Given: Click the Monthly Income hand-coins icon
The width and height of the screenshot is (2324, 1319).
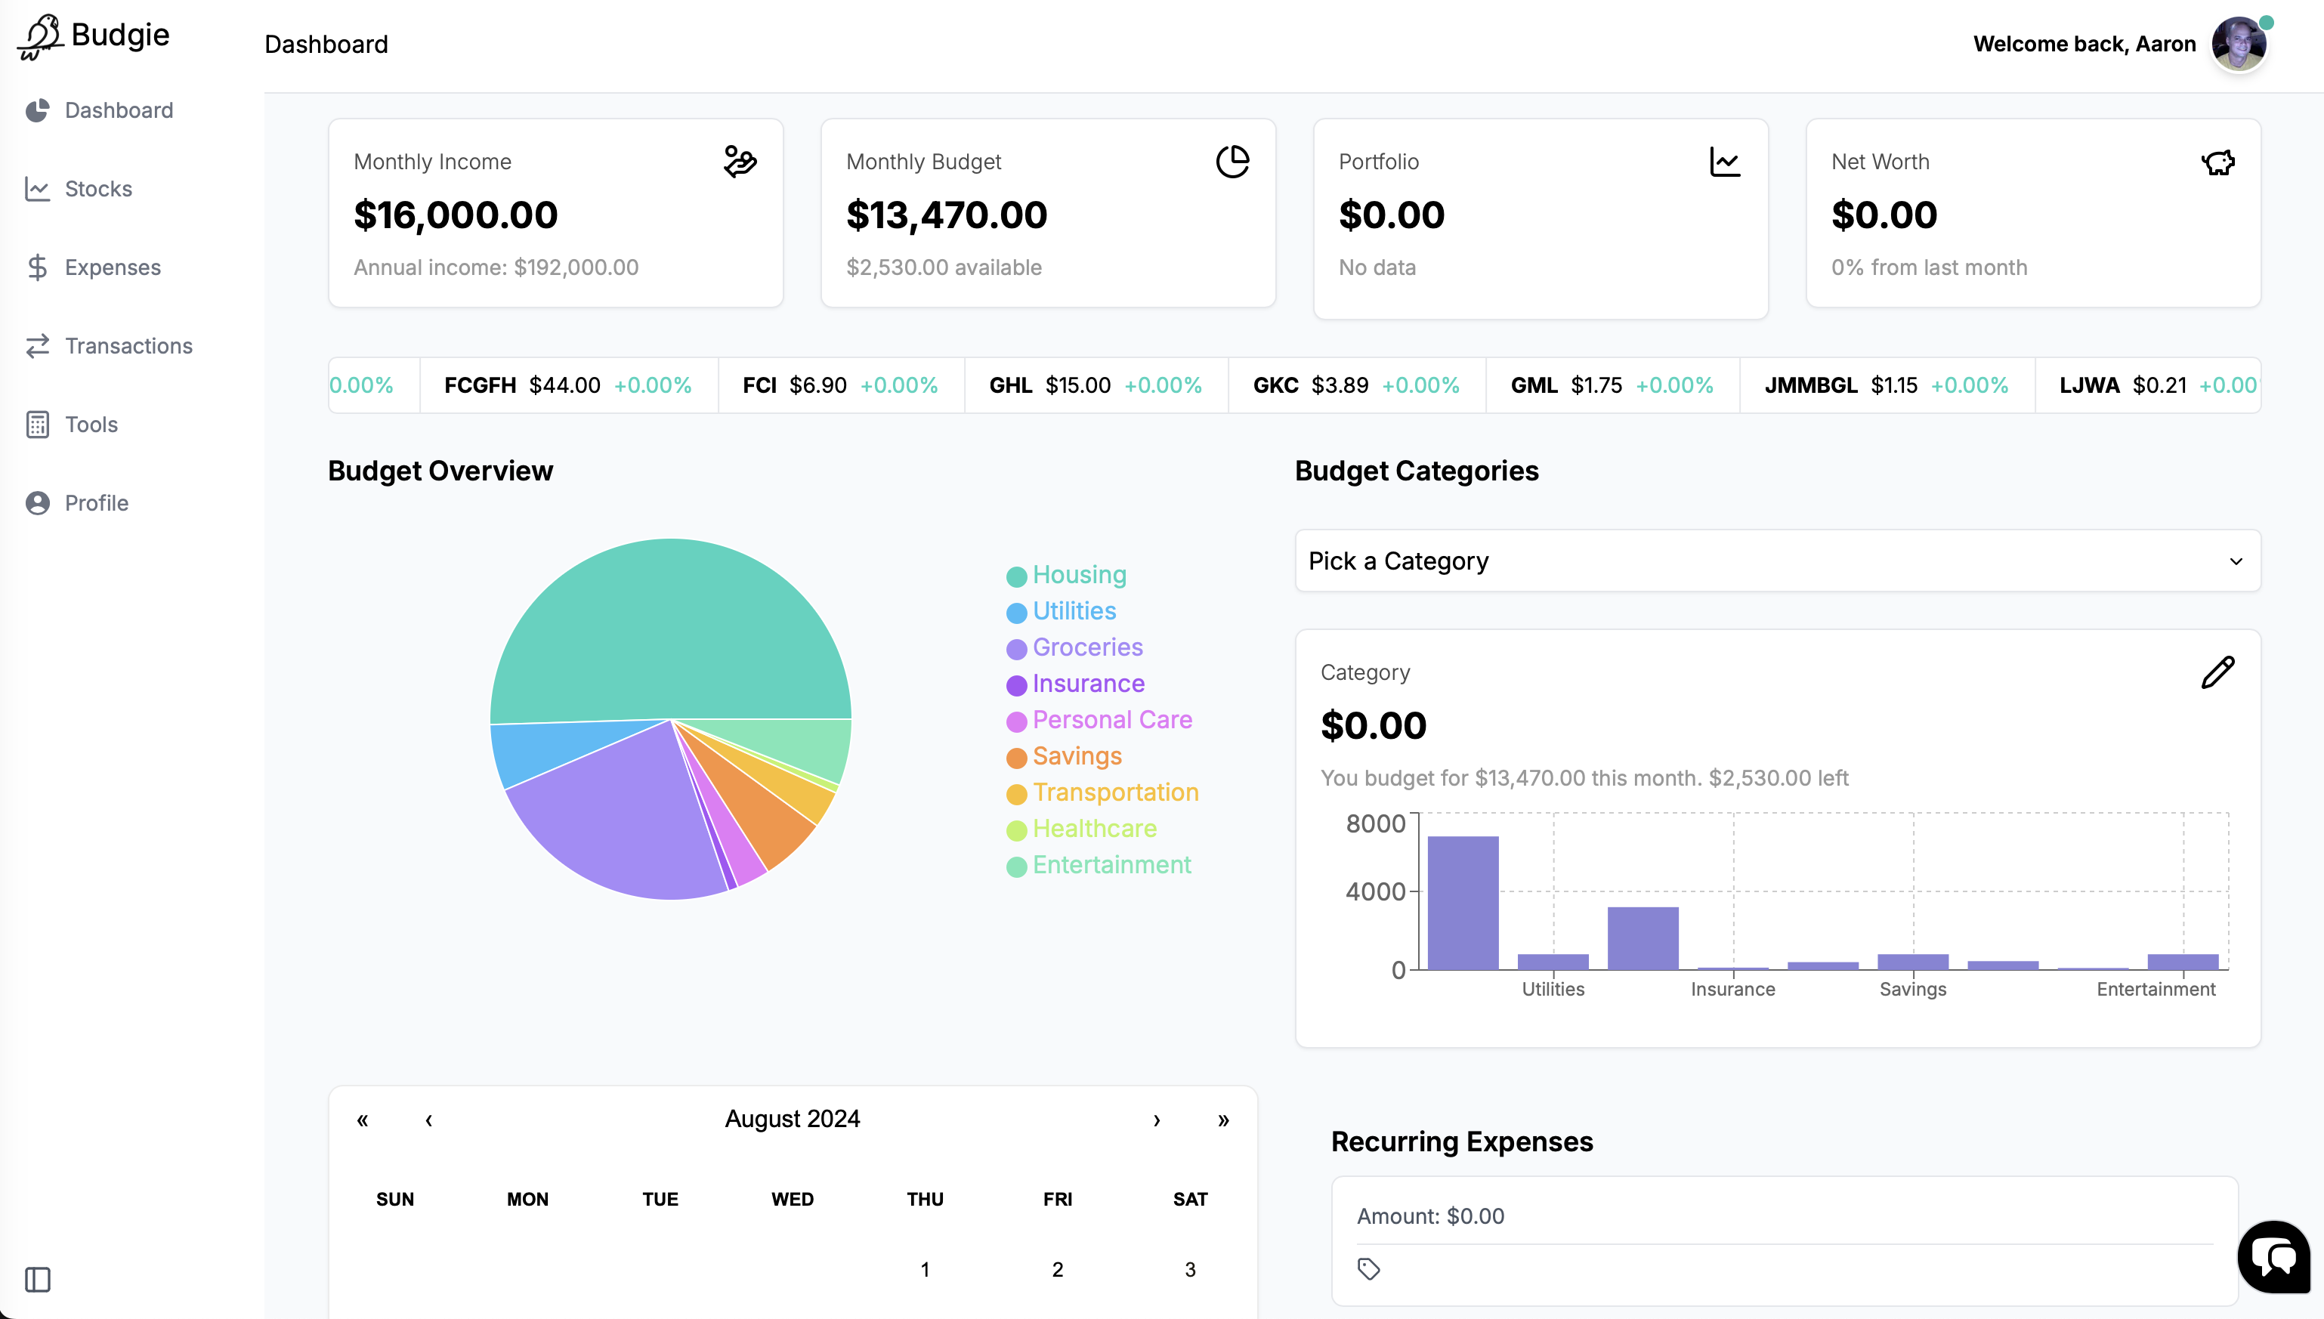Looking at the screenshot, I should (740, 162).
